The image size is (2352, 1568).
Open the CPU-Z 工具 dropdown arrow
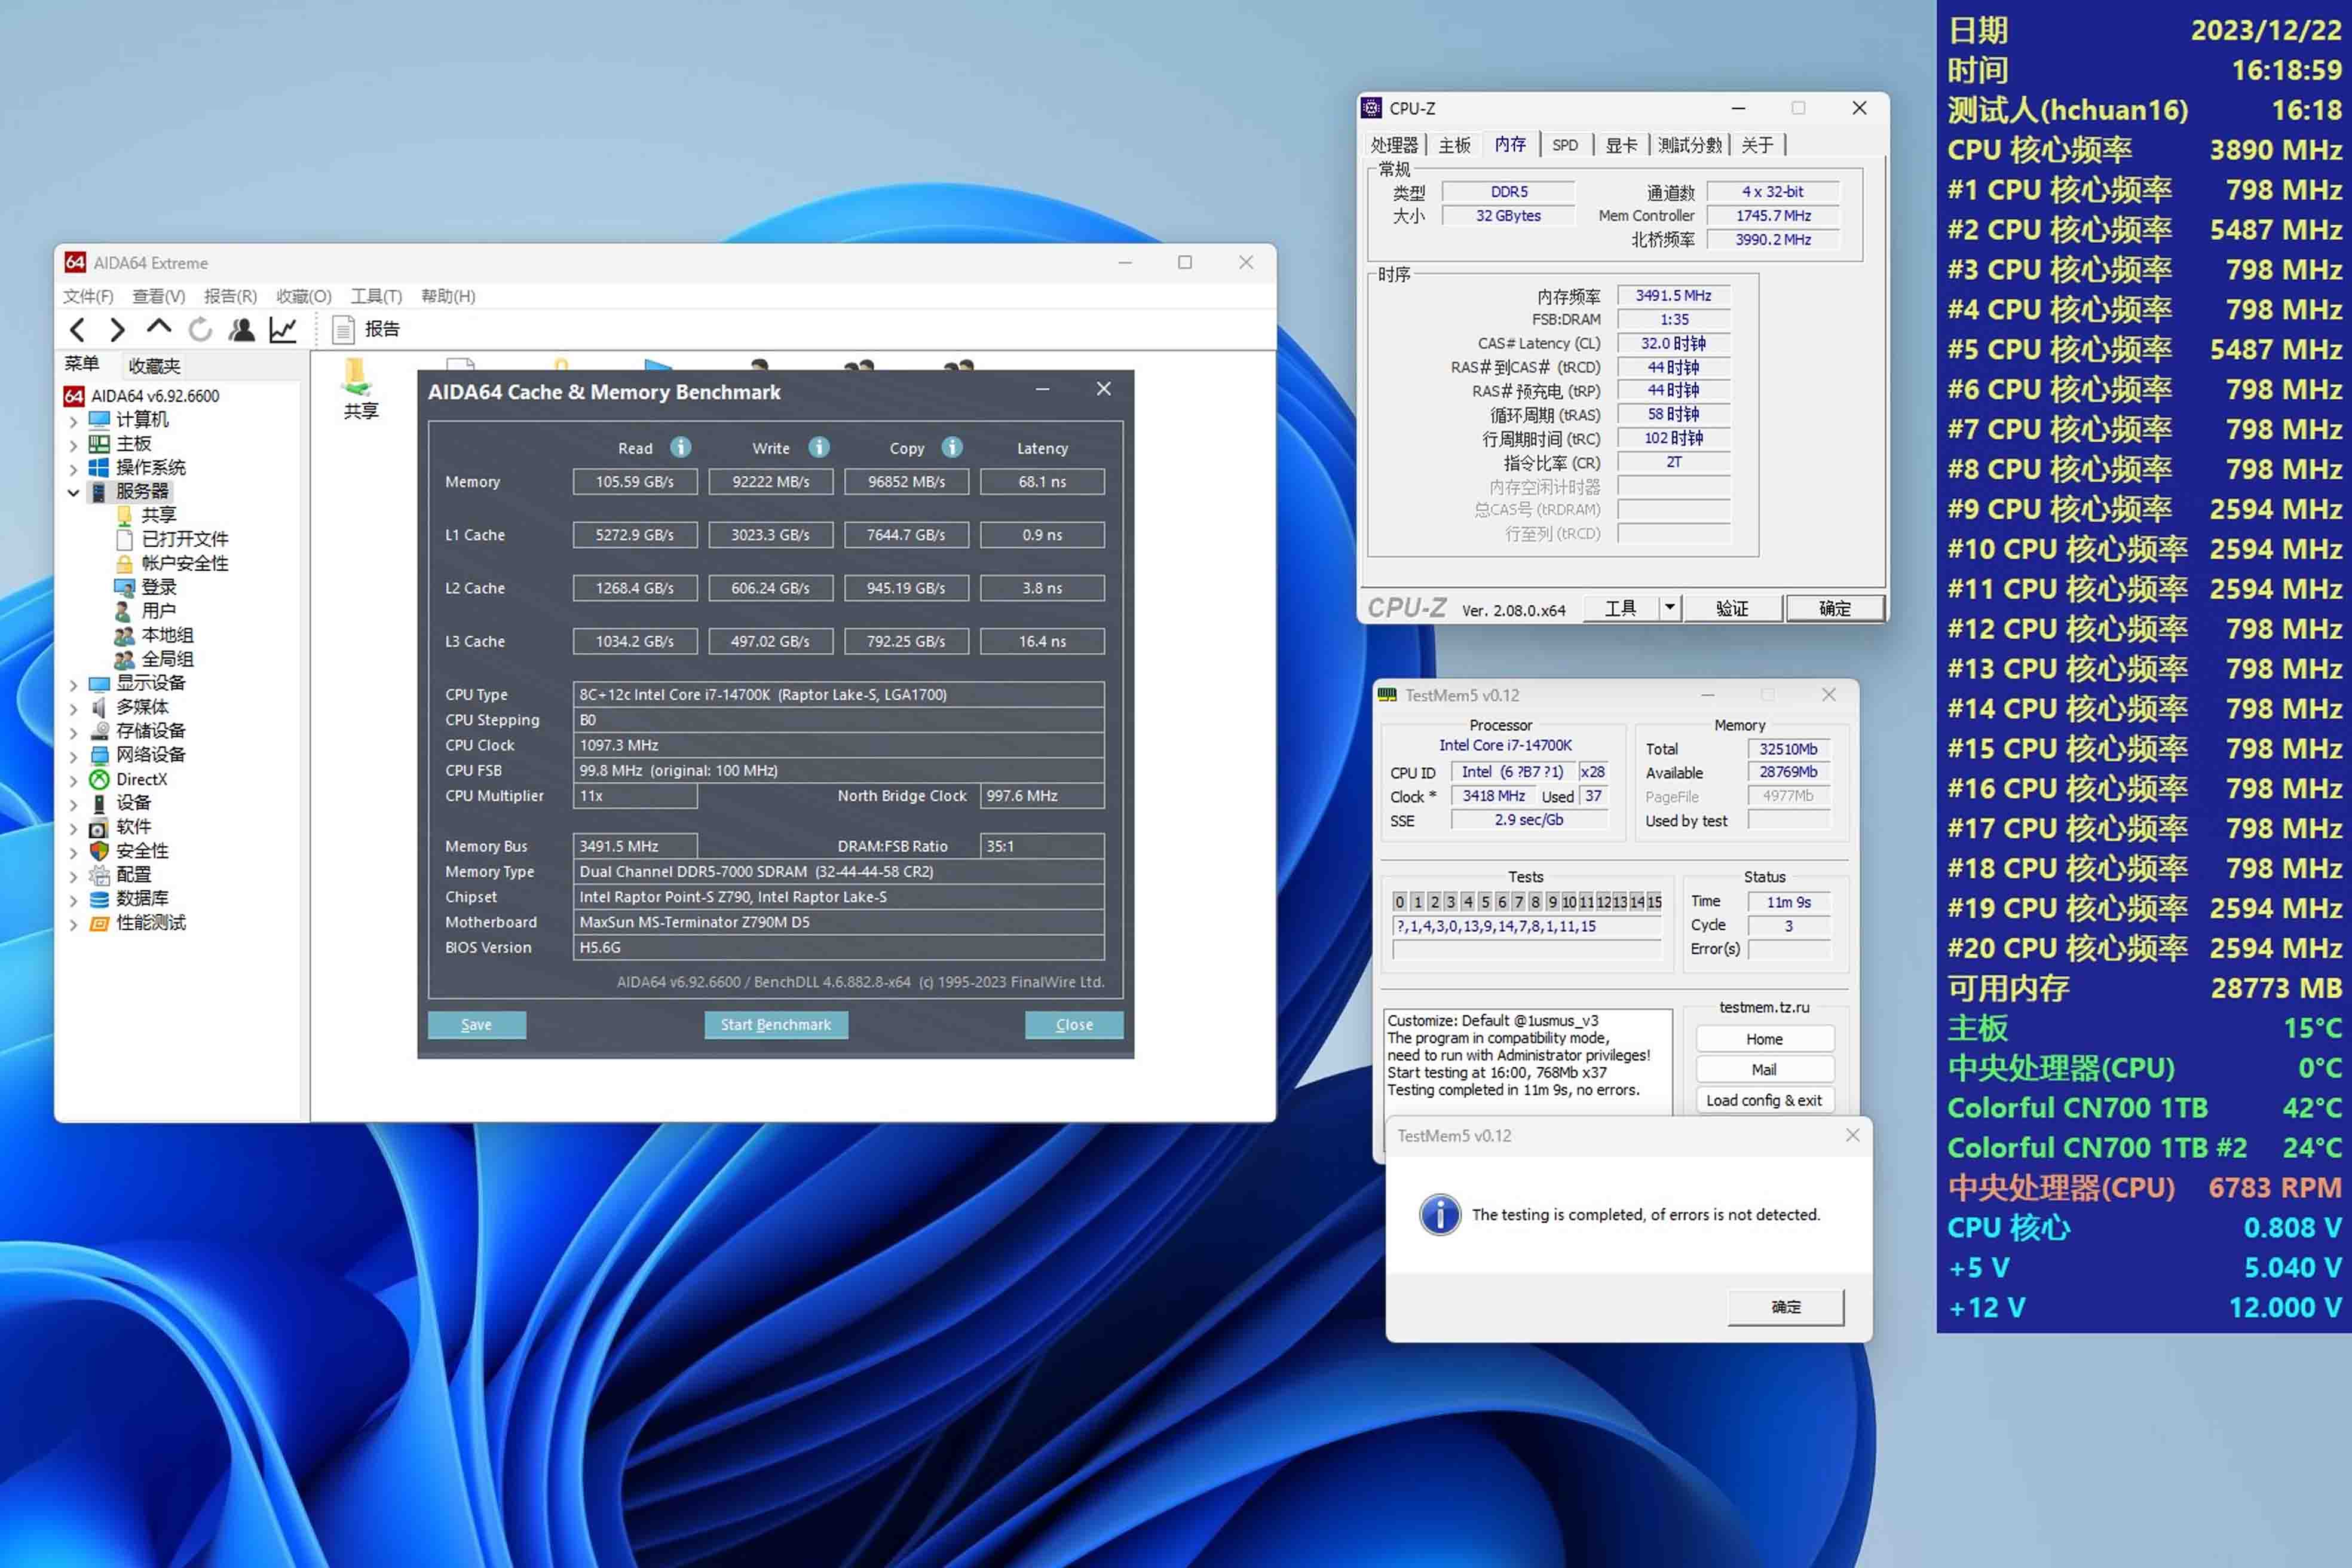(x=1669, y=608)
